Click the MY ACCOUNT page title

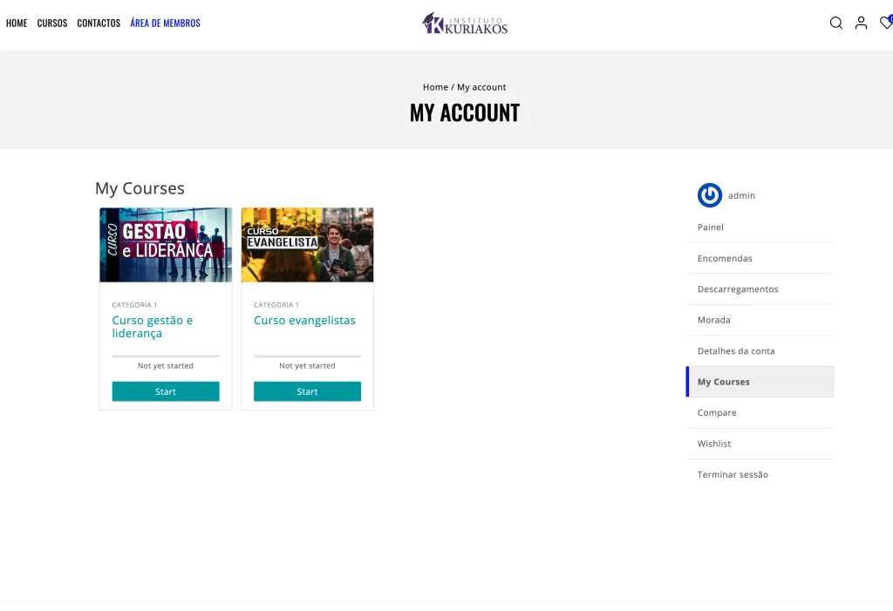465,112
